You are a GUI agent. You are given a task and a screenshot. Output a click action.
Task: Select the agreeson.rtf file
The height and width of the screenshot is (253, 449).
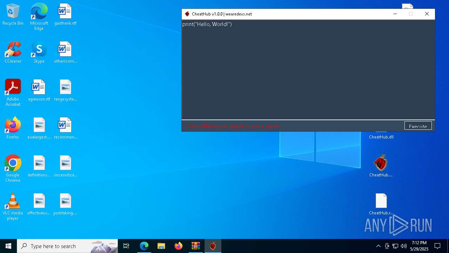[39, 91]
